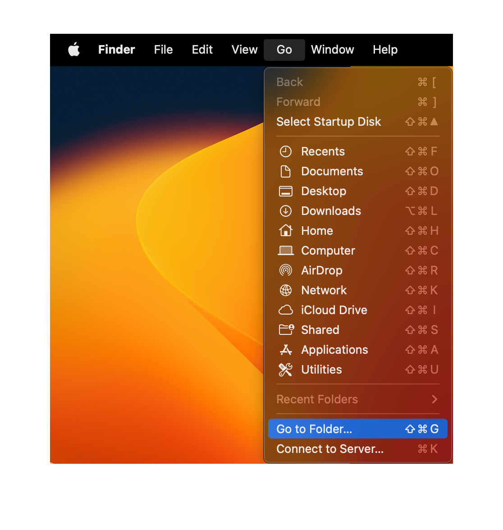This screenshot has height=530, width=503.
Task: Click the ⇧⌘A shortcut beside Applications
Action: point(422,350)
